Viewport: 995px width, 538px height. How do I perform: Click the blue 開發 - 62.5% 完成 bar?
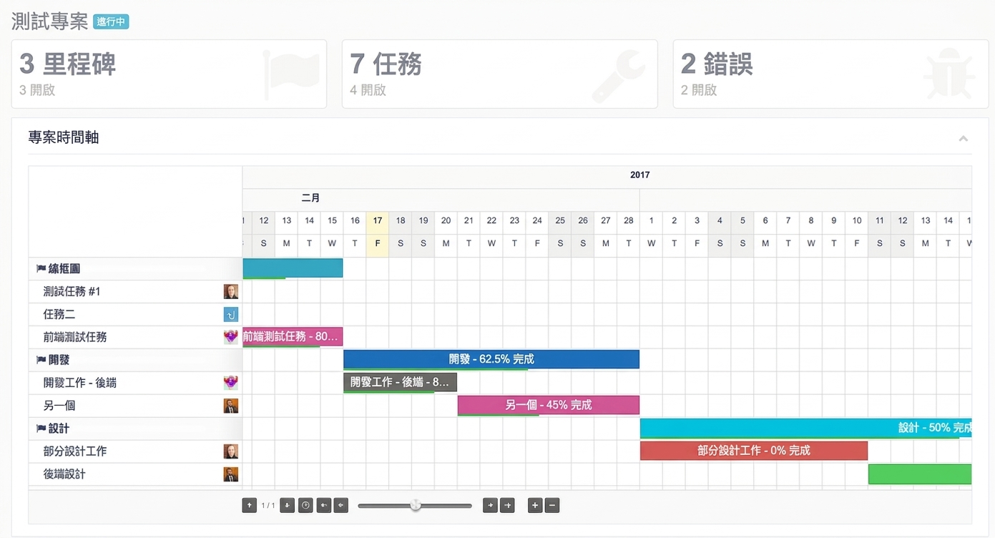491,359
